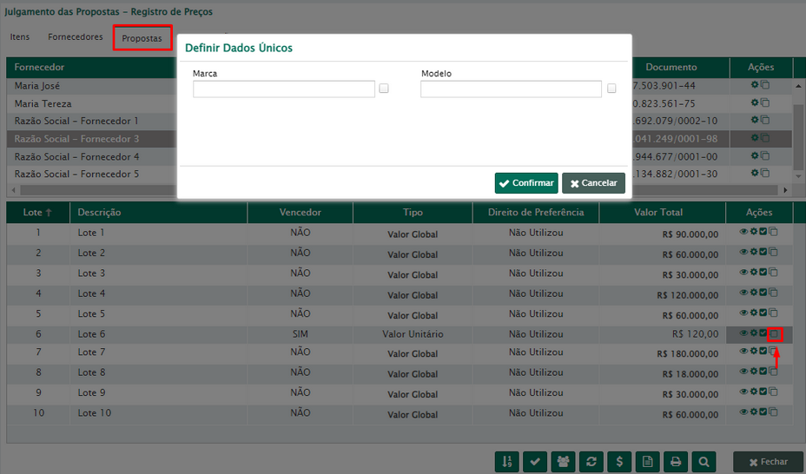The image size is (806, 474).
Task: Click the Cancelar button
Action: (x=594, y=183)
